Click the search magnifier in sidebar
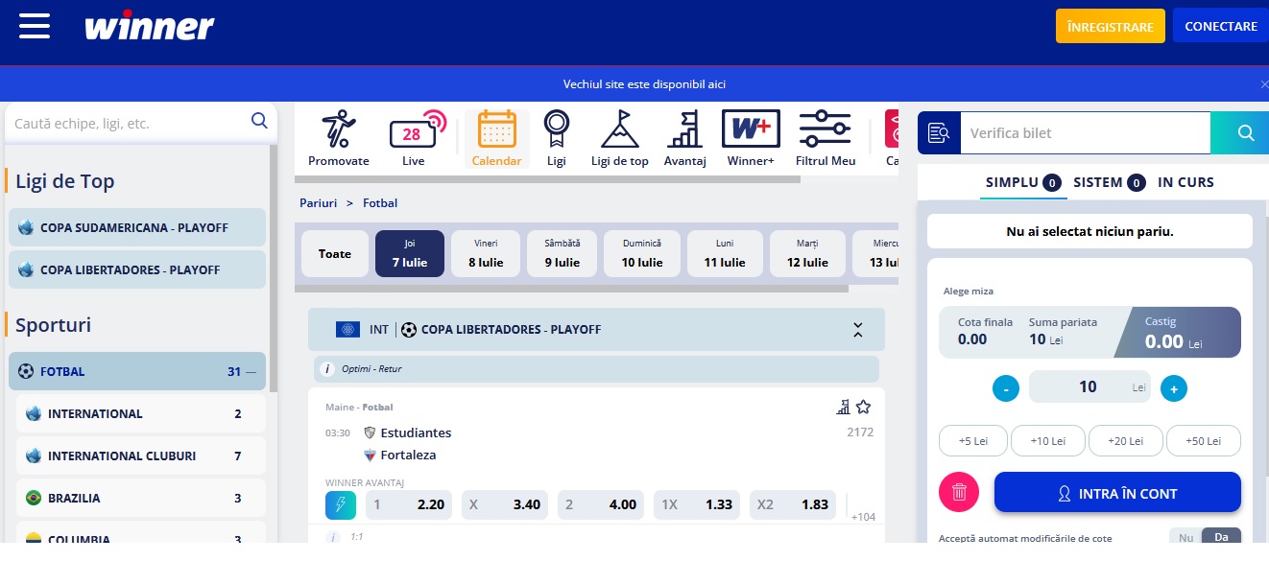Viewport: 1269px width, 561px height. point(259,121)
